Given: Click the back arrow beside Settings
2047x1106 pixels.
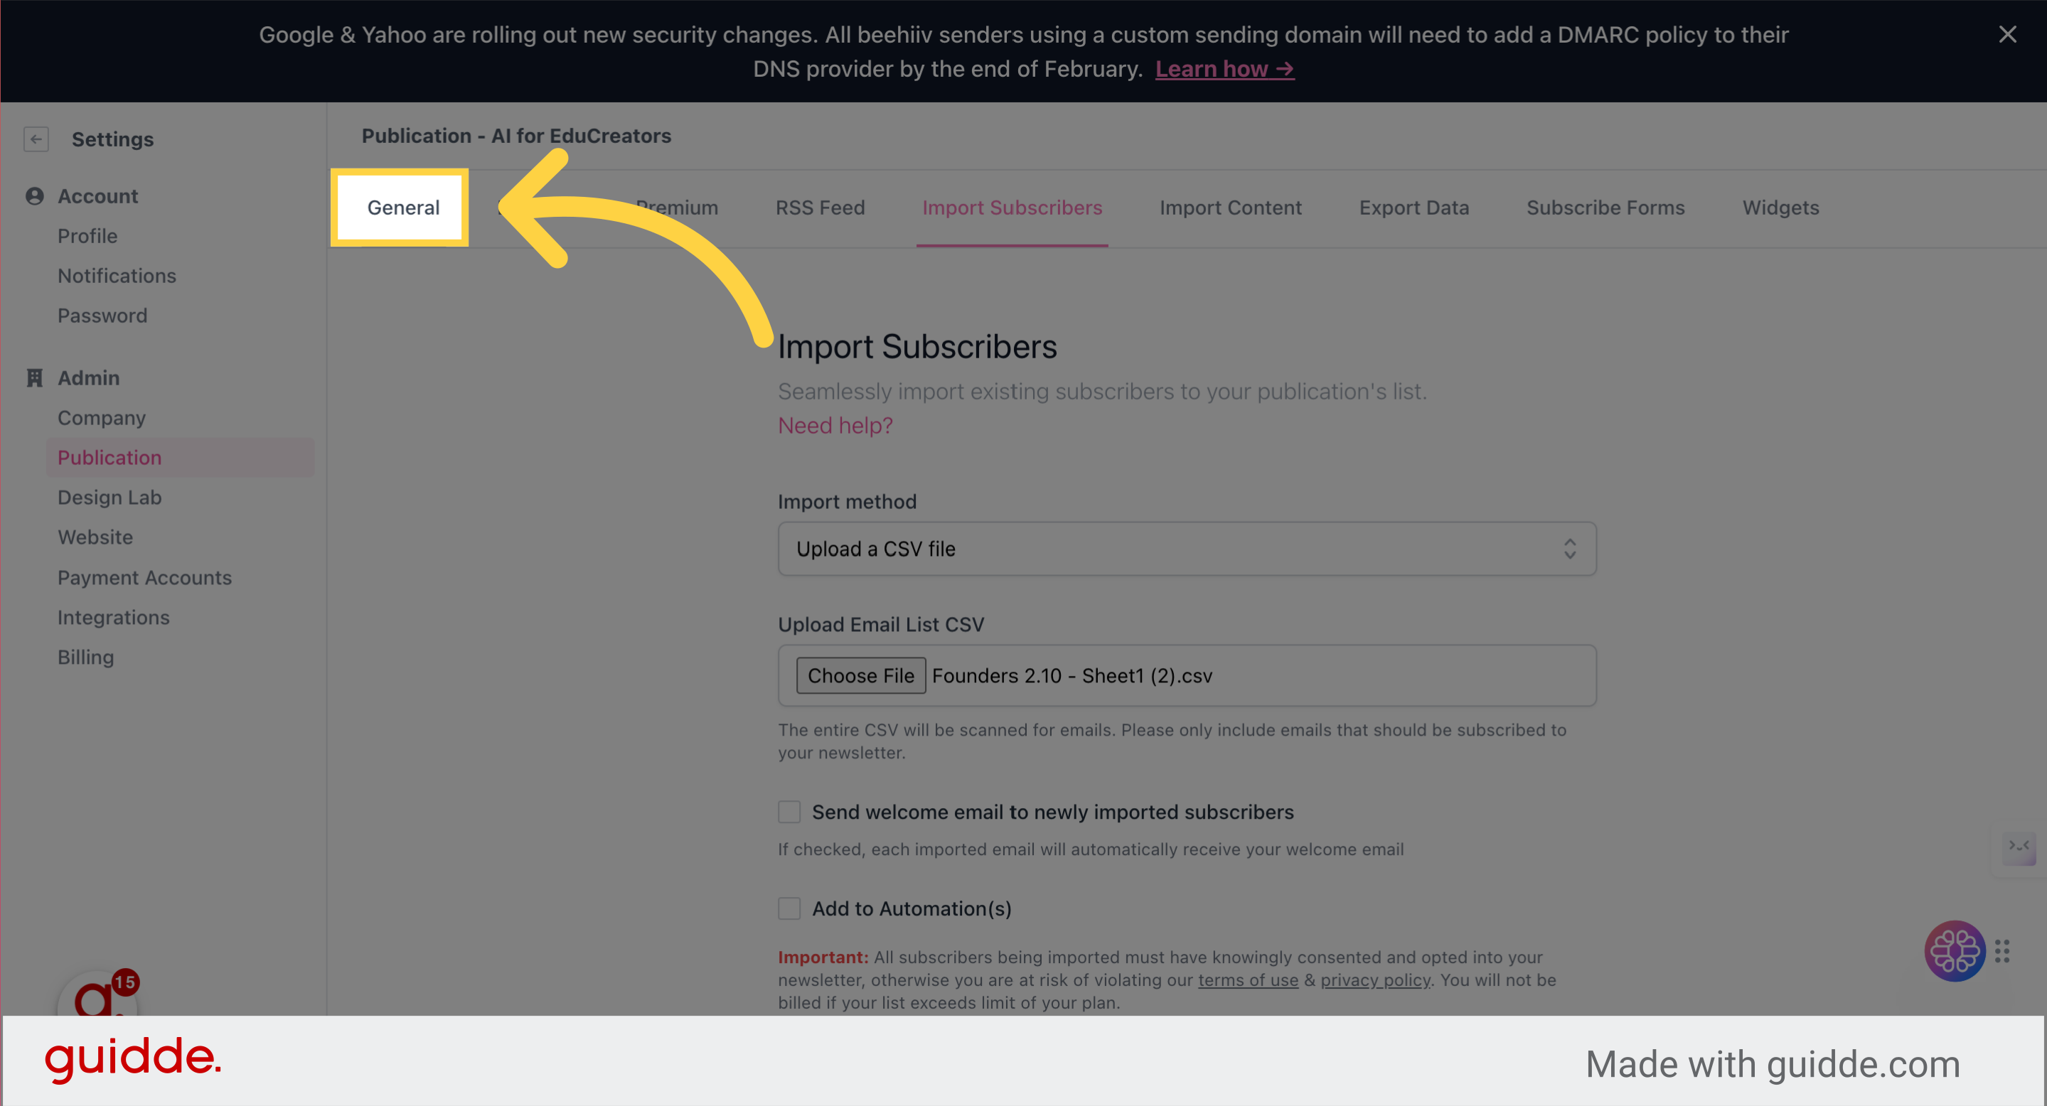Looking at the screenshot, I should [x=36, y=139].
